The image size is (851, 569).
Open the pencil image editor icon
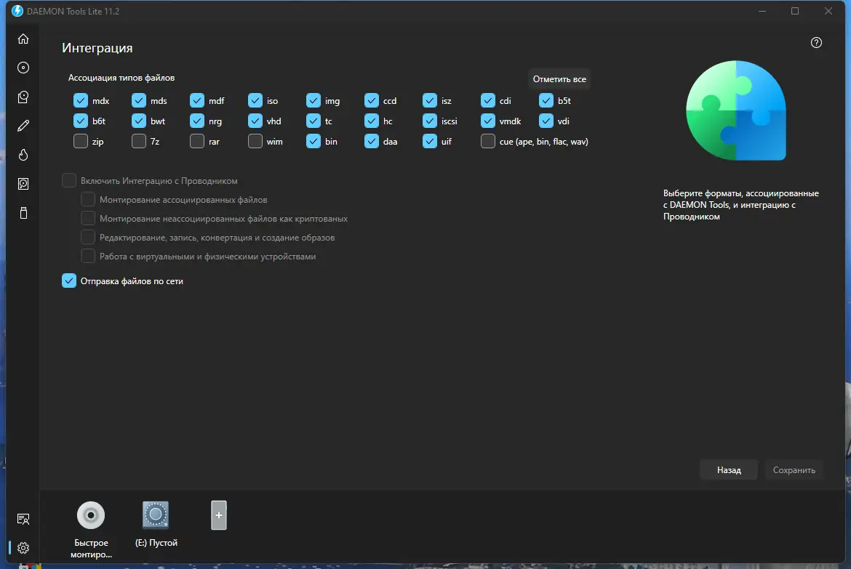(x=23, y=126)
